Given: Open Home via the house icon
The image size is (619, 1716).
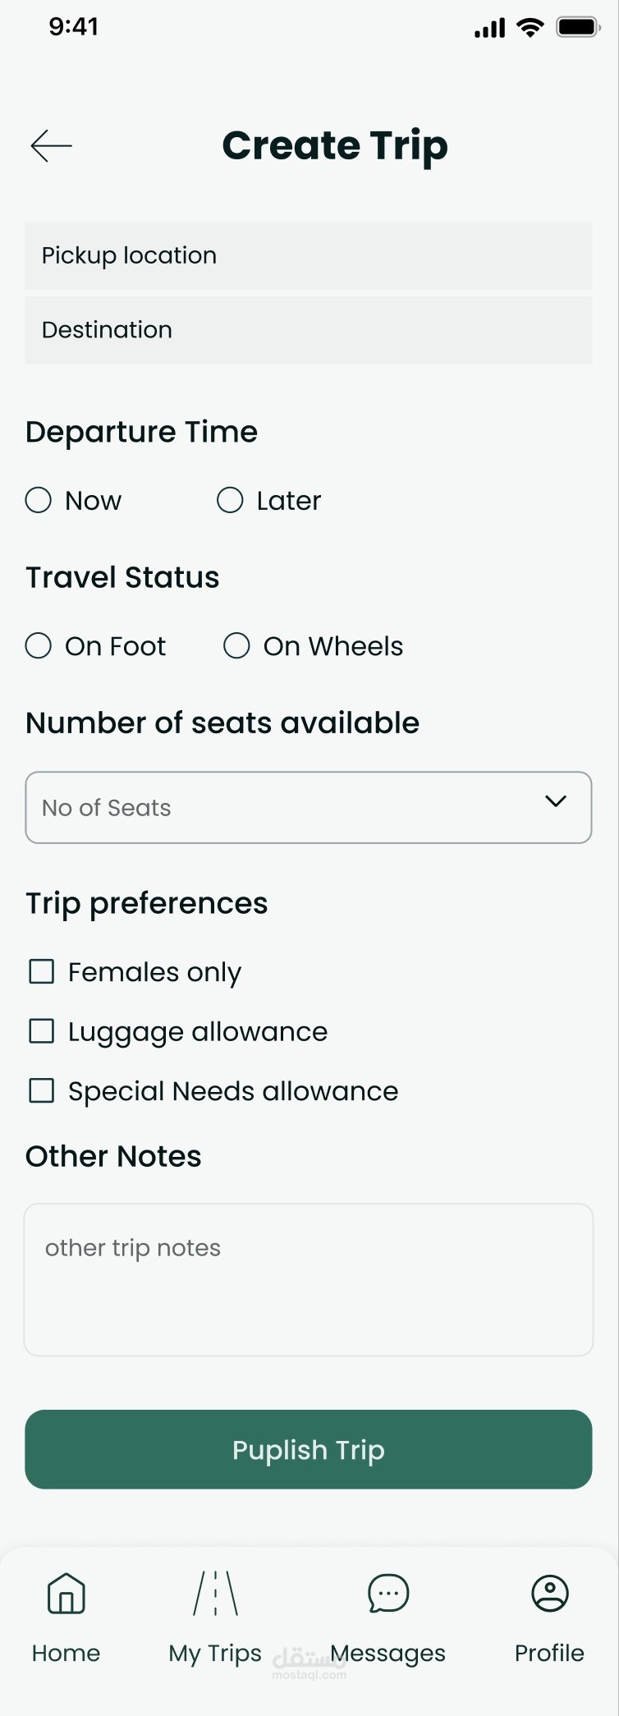Looking at the screenshot, I should [66, 1594].
